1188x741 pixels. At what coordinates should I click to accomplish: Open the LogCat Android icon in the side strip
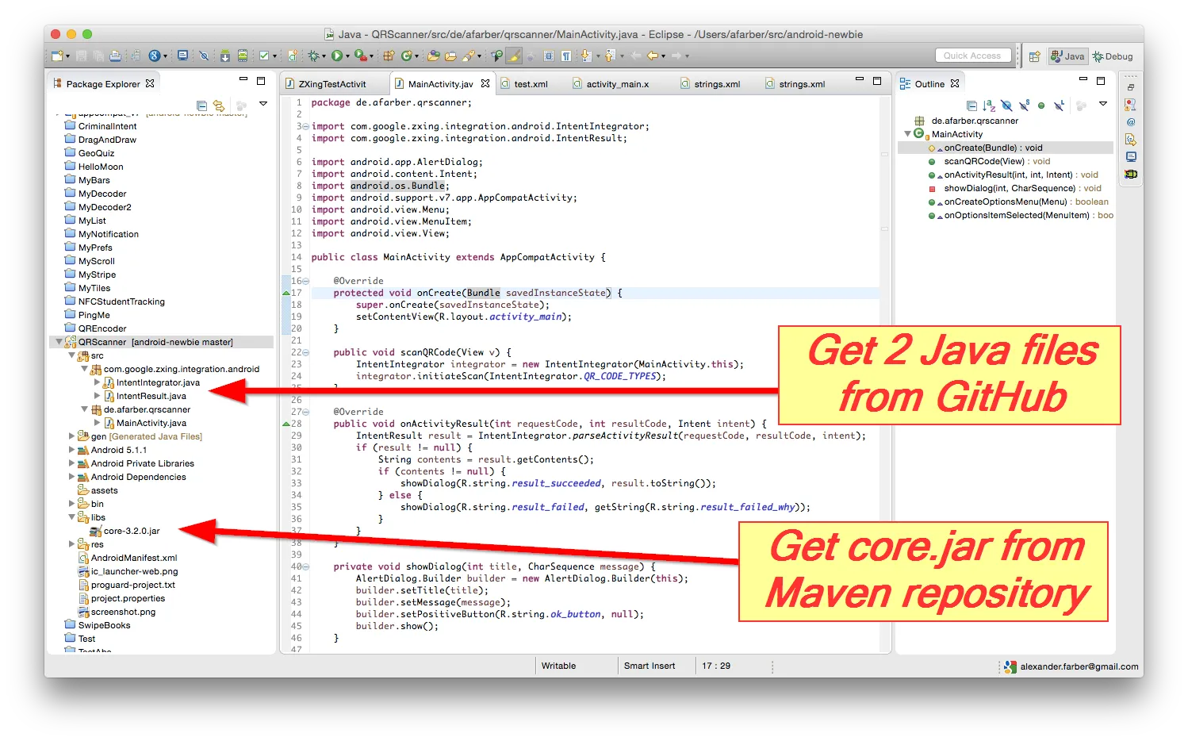(x=1131, y=174)
